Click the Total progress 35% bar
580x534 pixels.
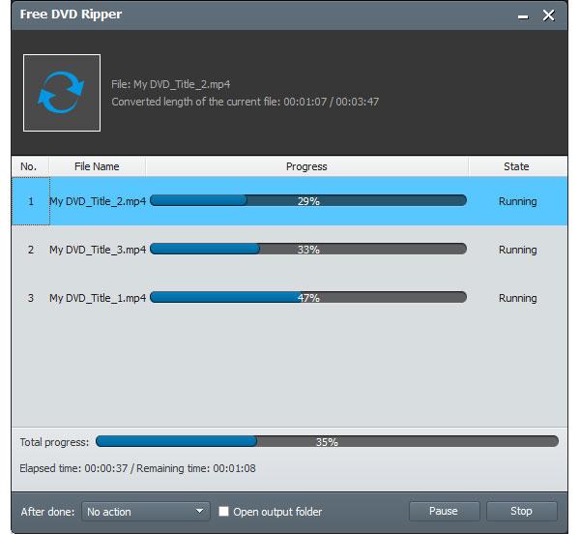point(327,441)
